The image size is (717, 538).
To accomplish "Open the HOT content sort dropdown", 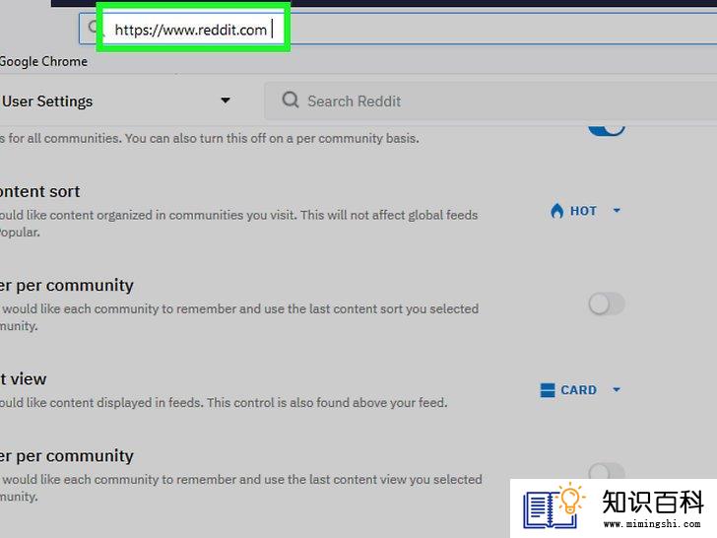I will coord(585,211).
